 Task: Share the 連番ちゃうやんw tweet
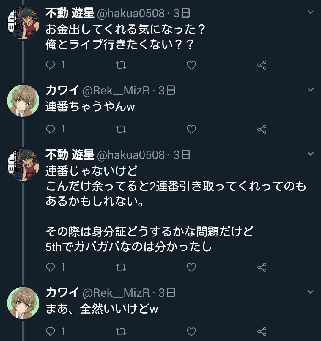[x=262, y=129]
